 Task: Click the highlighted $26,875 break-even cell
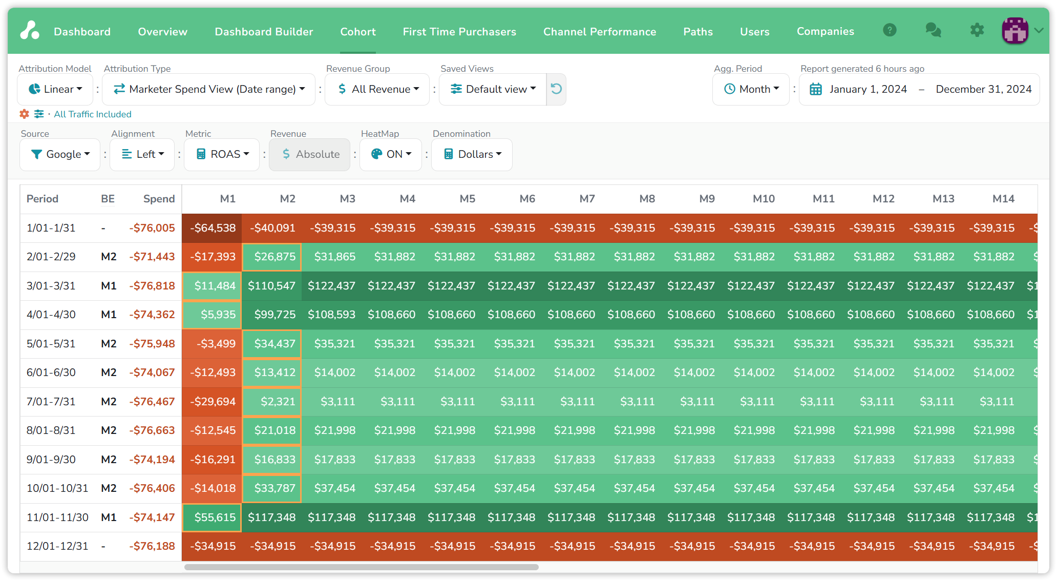[272, 257]
